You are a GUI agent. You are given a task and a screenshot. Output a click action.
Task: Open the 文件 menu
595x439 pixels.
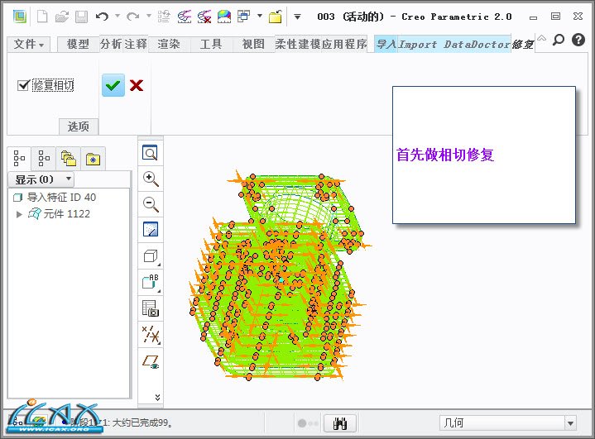pyautogui.click(x=29, y=45)
